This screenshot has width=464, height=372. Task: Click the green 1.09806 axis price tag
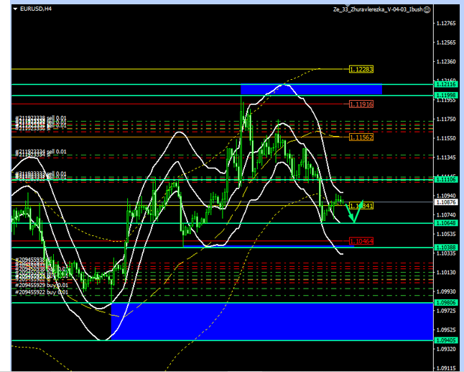pos(446,303)
